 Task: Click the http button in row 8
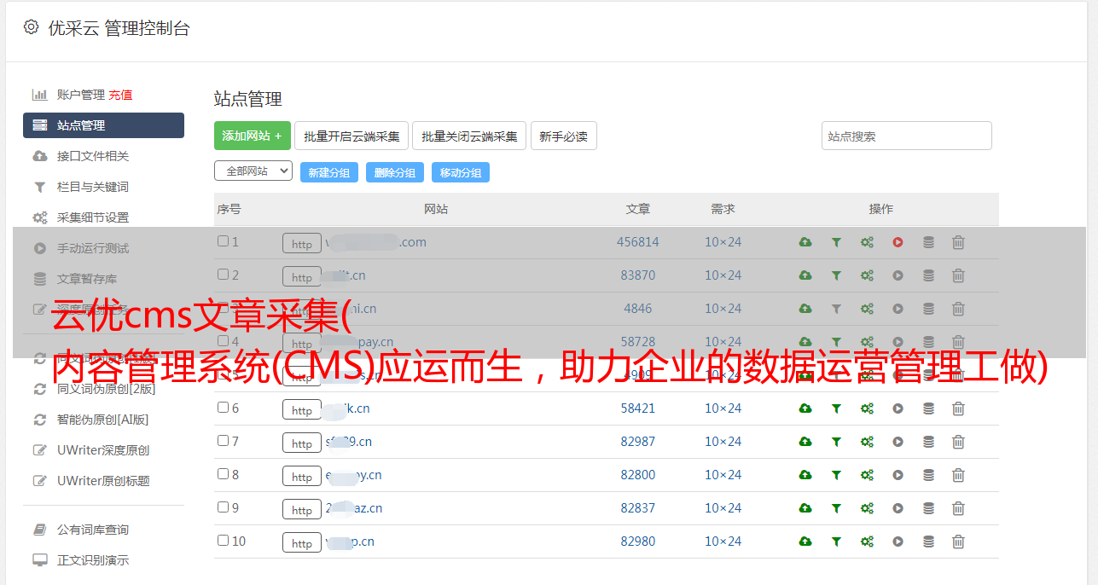tap(302, 476)
